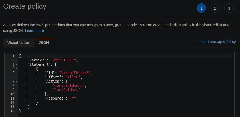The width and height of the screenshot is (240, 117).
Task: Click the "Resource" key text
Action: click(x=55, y=98)
